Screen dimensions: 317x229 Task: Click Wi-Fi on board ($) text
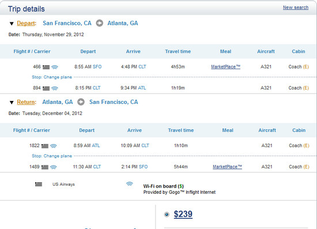[x=164, y=186]
